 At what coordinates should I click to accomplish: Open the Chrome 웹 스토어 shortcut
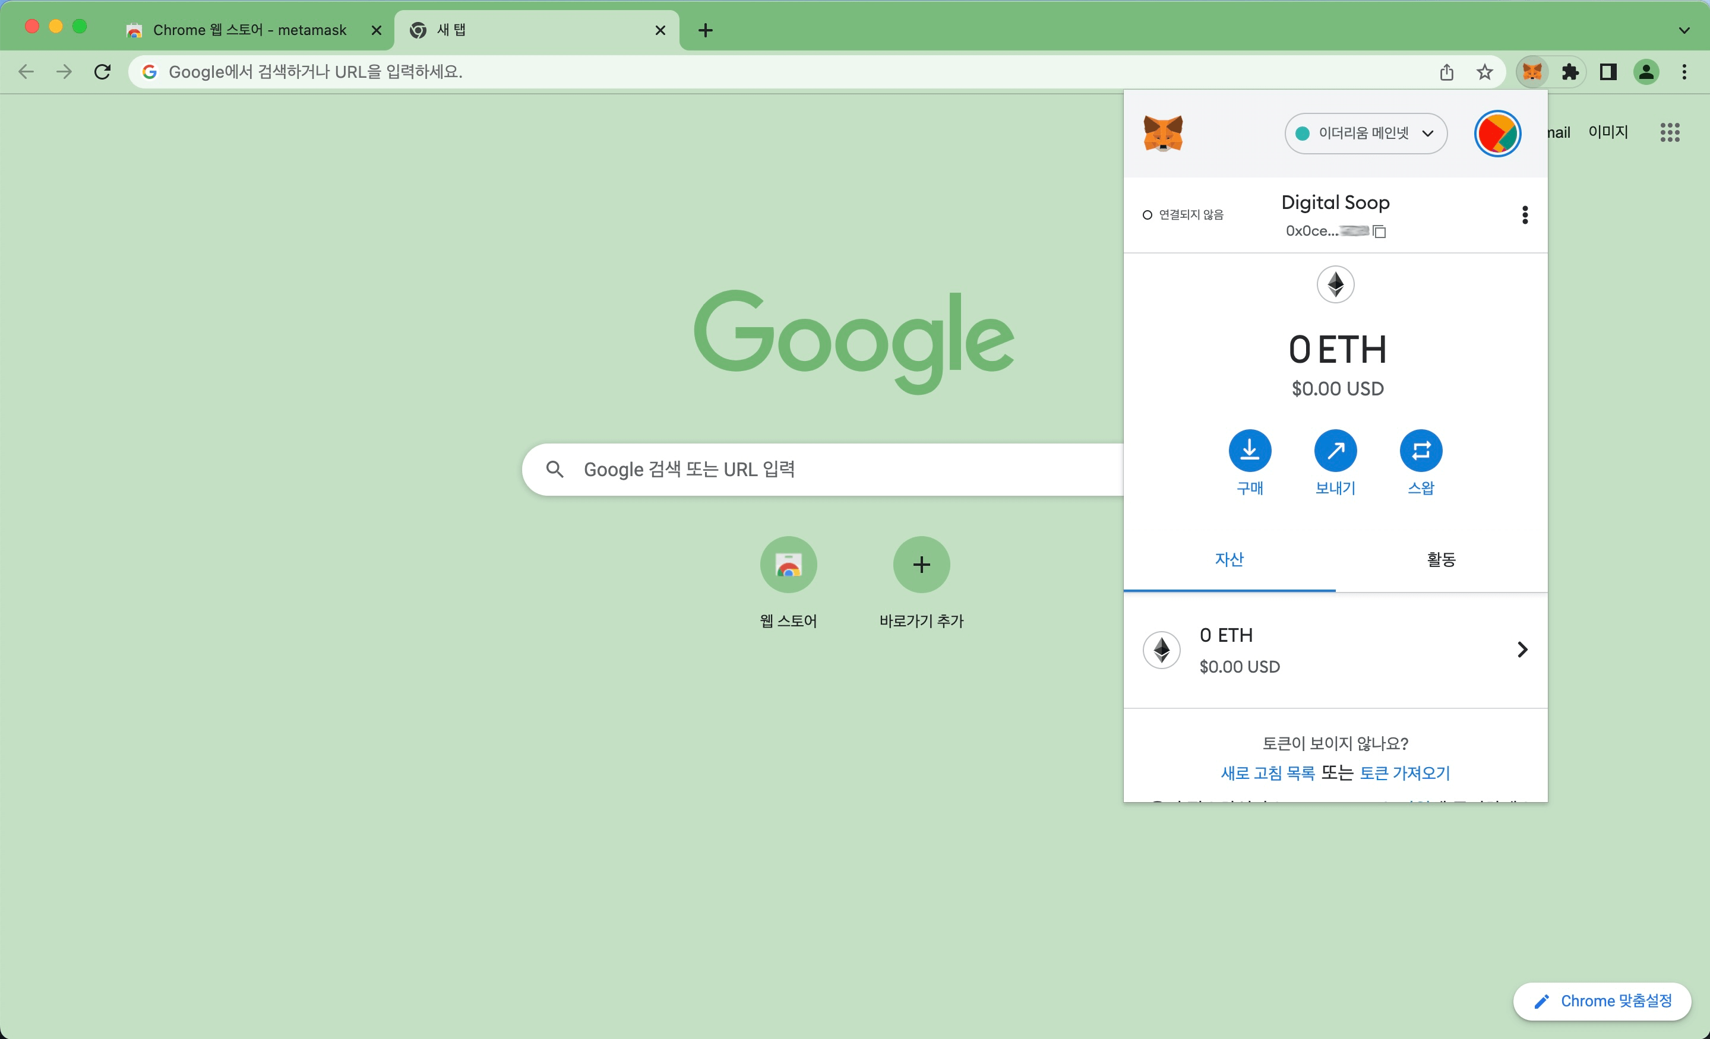pyautogui.click(x=788, y=564)
